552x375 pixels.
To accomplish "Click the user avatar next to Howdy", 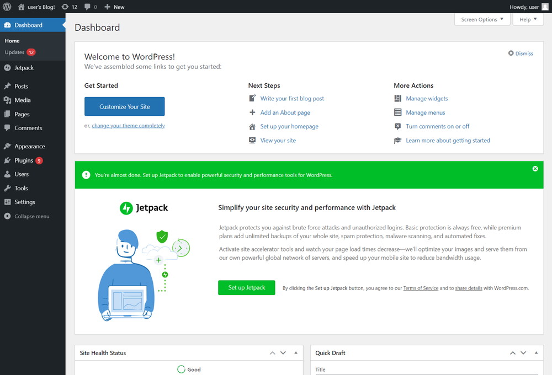I will coord(545,7).
